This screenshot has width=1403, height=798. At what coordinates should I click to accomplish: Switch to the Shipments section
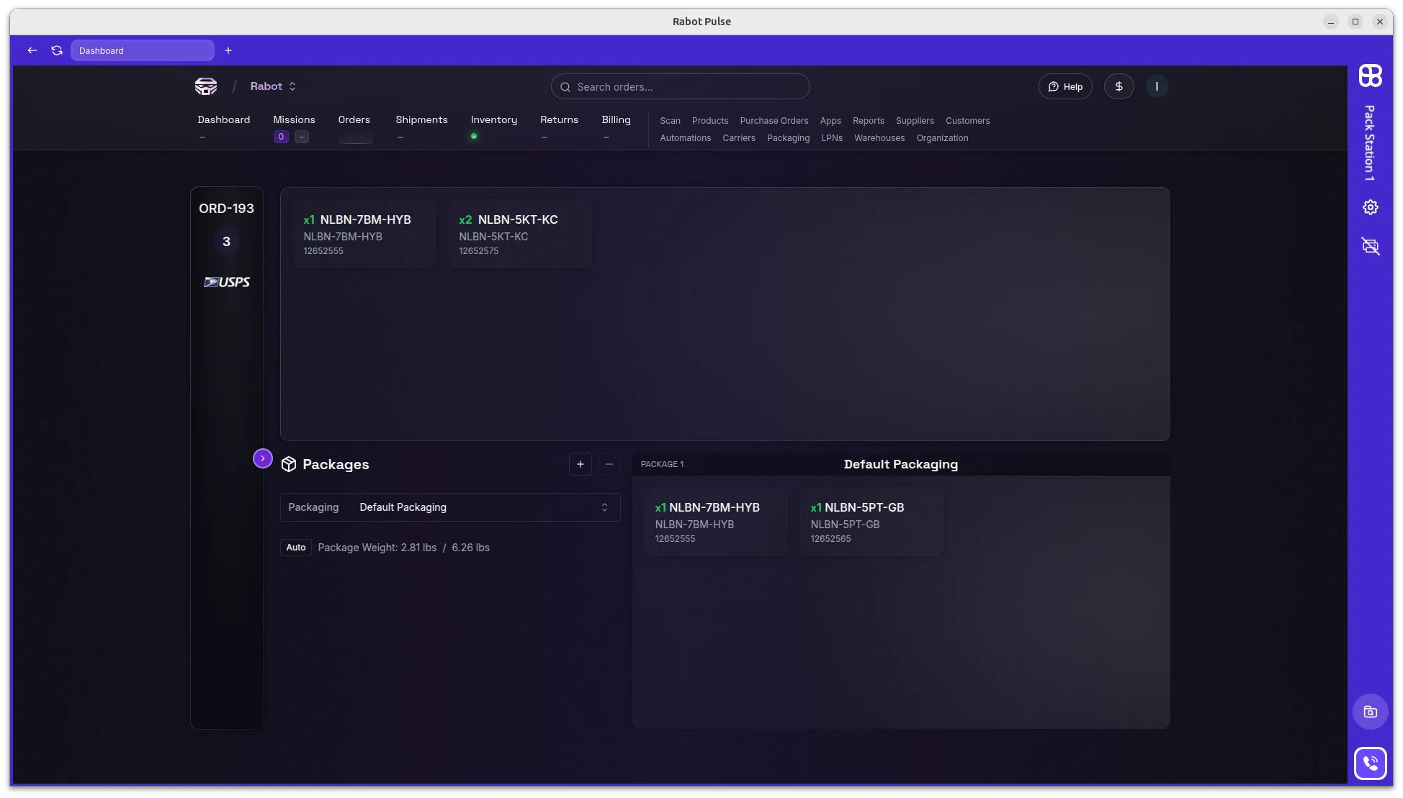click(x=421, y=119)
